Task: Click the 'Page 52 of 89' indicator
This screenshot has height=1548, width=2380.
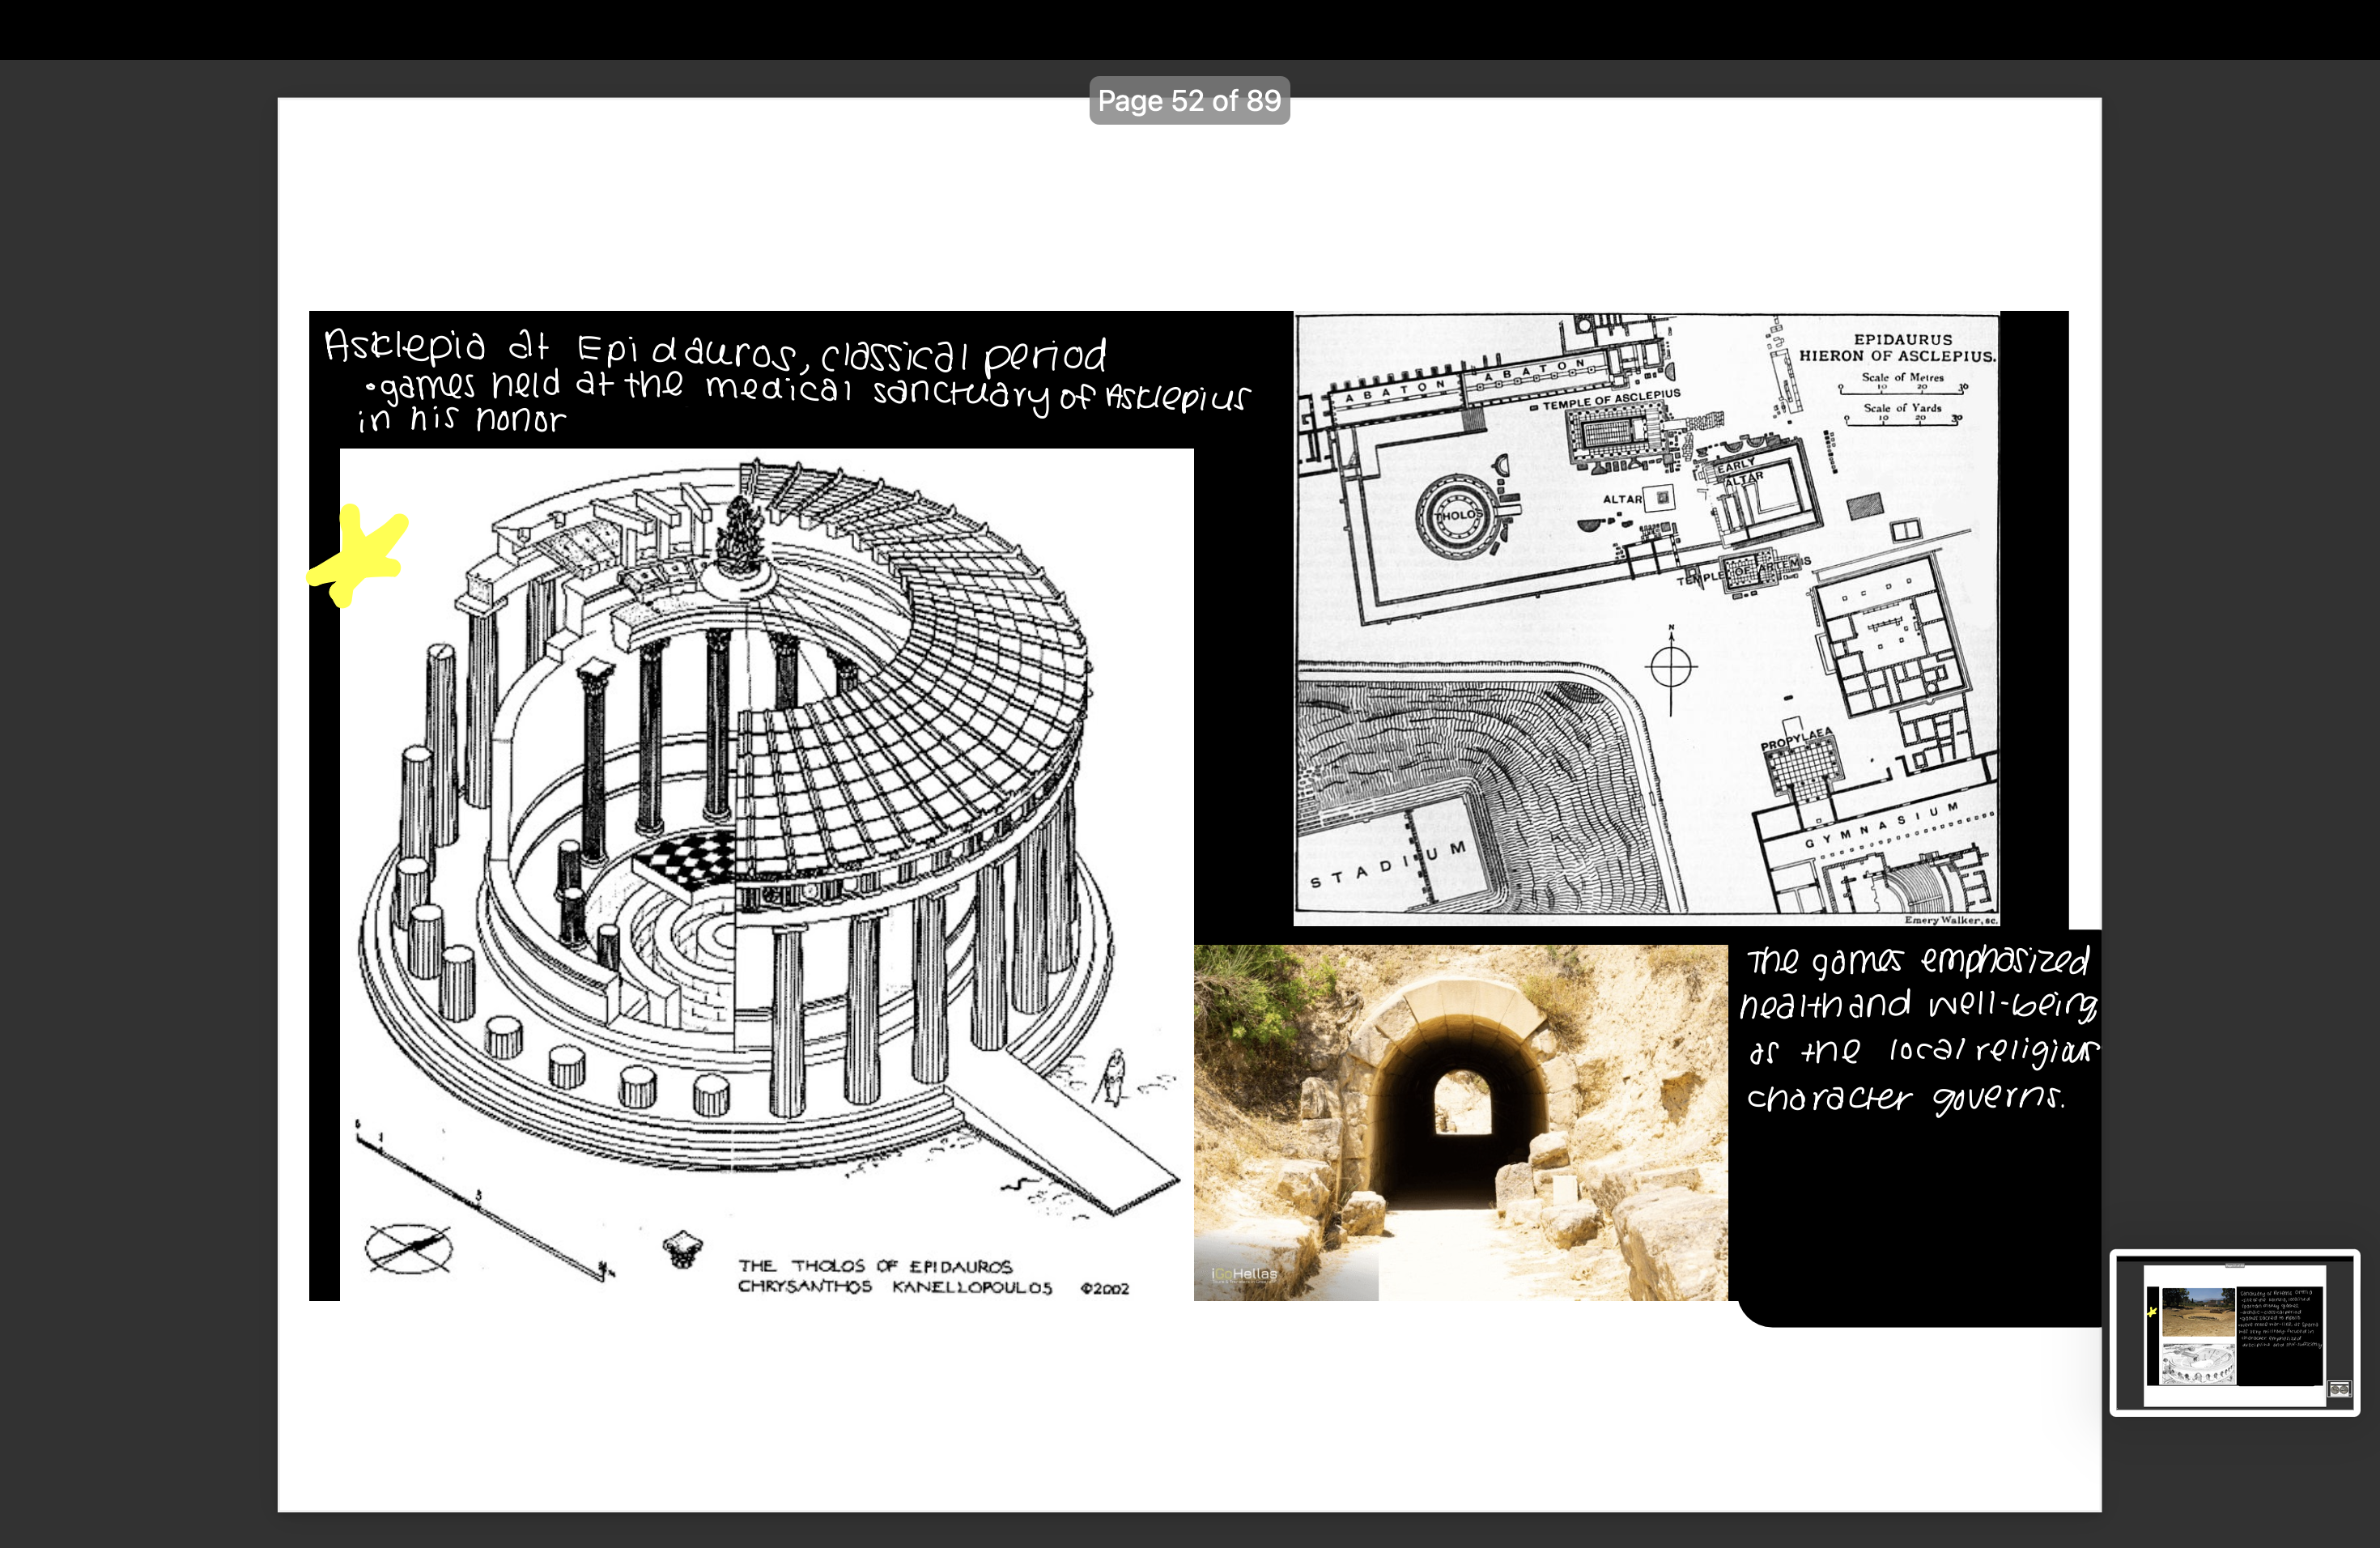Action: pos(1189,100)
